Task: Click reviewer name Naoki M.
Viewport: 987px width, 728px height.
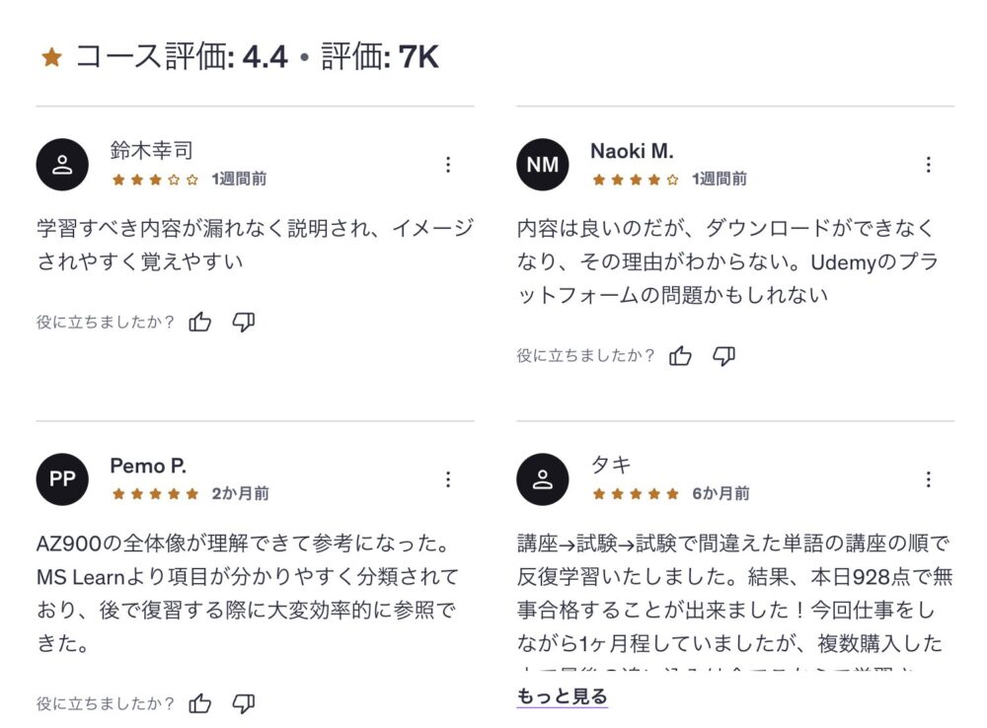Action: point(632,151)
